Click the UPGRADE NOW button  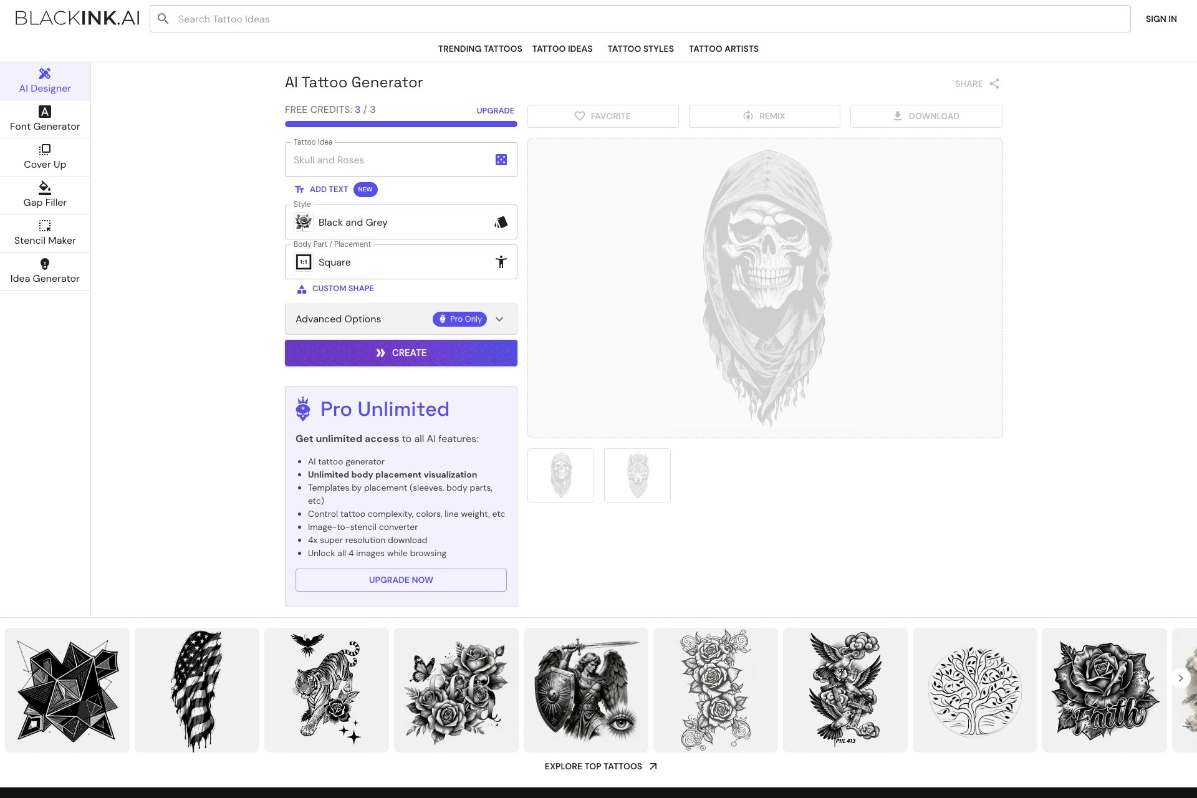point(401,580)
